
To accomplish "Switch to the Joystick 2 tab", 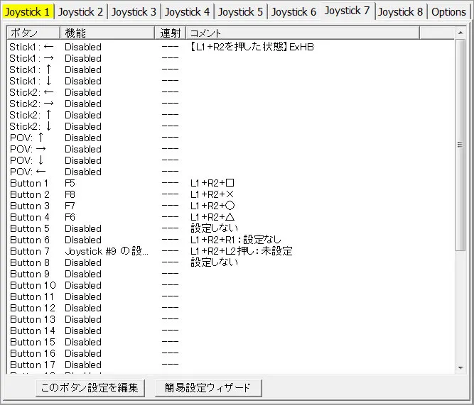I will click(x=80, y=12).
